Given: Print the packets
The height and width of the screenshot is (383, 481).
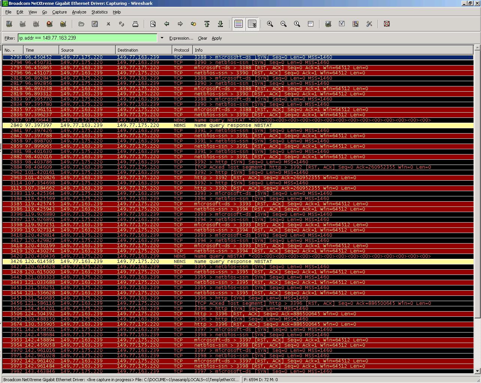Looking at the screenshot, I should 135,24.
